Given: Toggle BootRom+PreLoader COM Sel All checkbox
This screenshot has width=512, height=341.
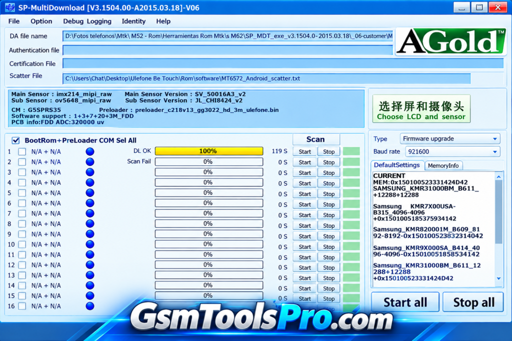Looking at the screenshot, I should [15, 140].
